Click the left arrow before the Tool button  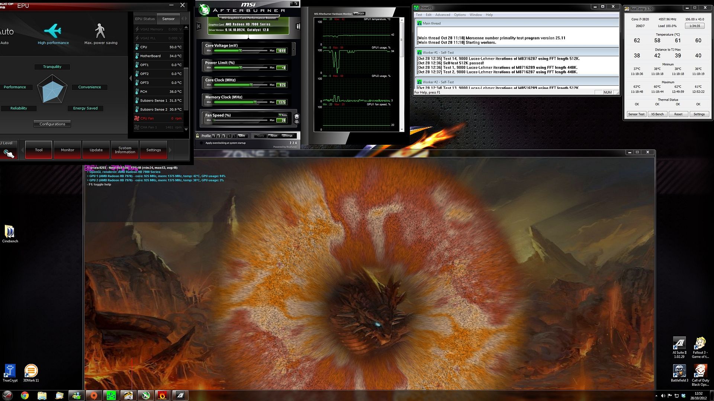pos(22,150)
